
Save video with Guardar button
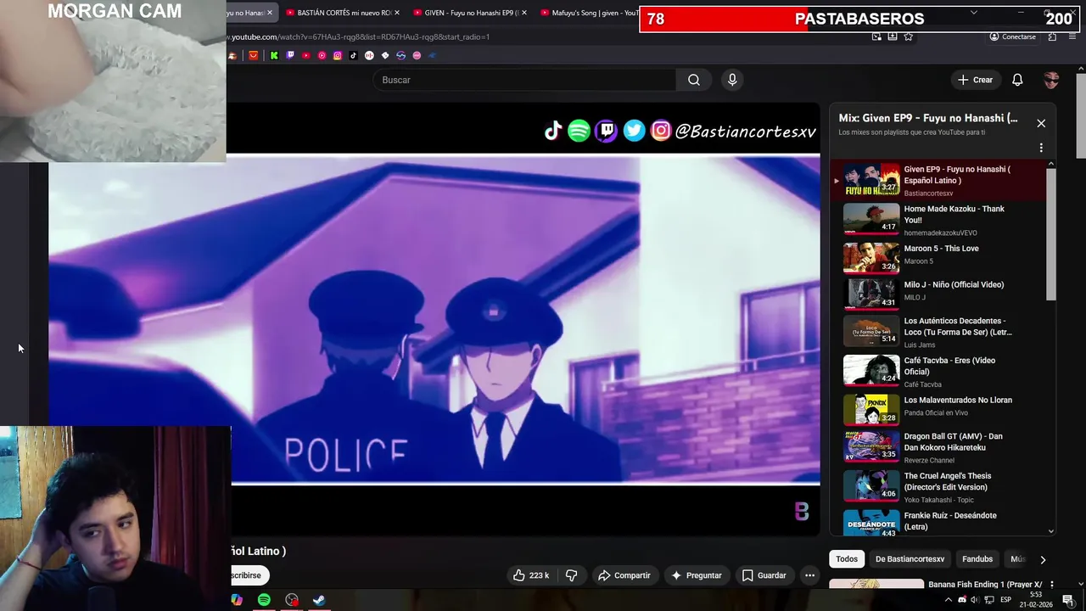pos(764,575)
